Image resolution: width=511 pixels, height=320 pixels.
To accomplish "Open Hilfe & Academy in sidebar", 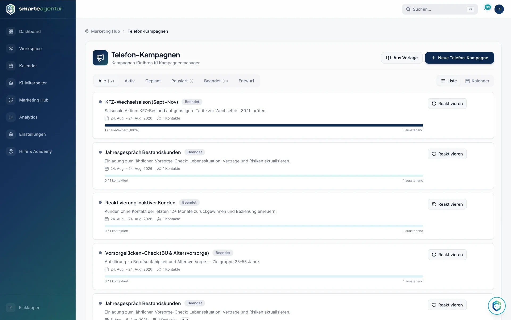I will [x=35, y=151].
